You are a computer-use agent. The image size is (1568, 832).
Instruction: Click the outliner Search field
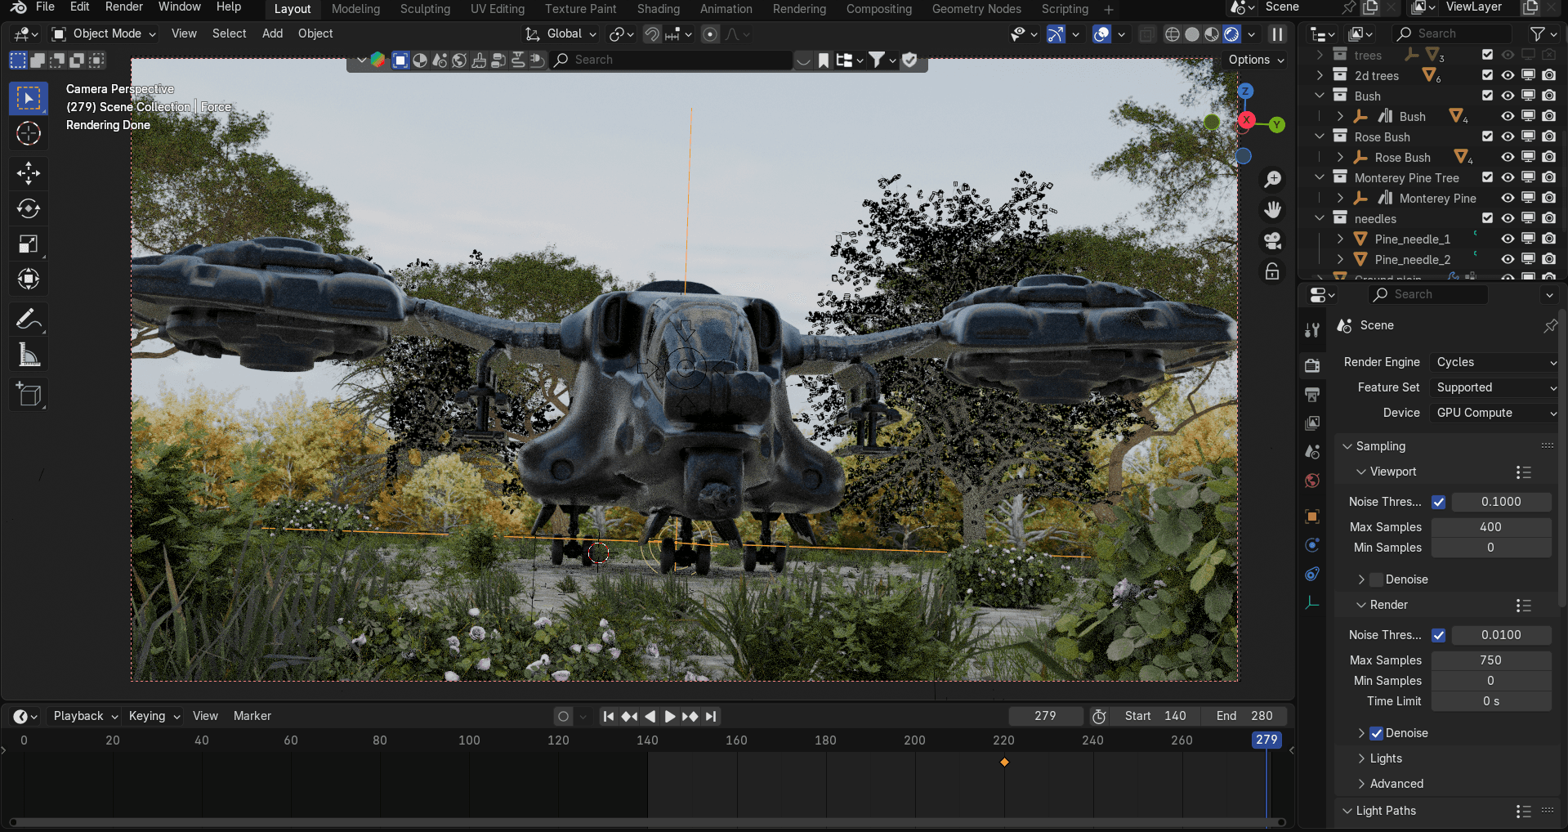click(1453, 34)
